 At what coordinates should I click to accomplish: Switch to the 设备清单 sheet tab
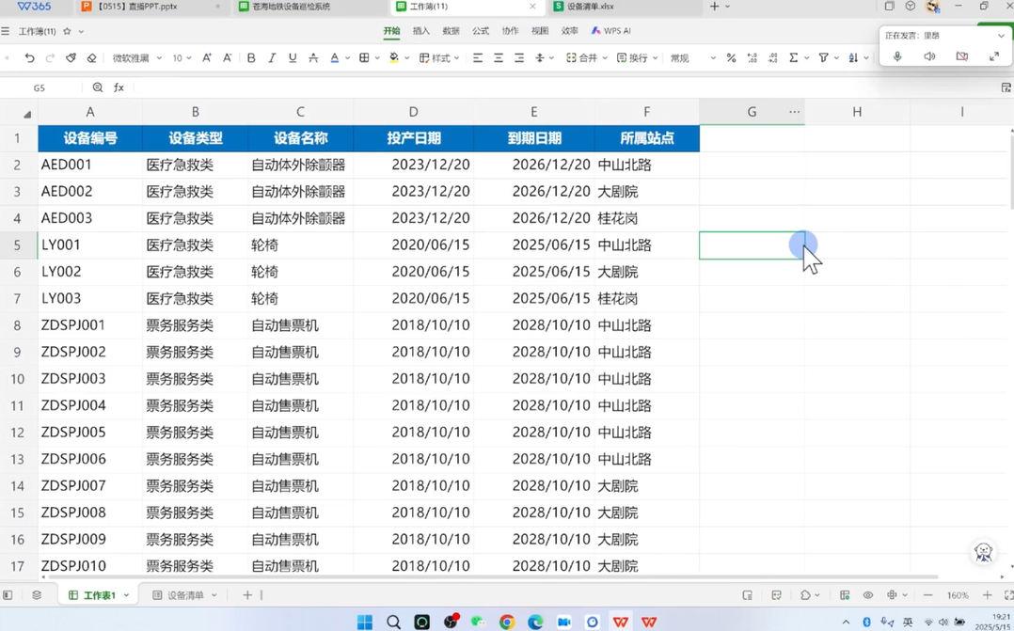point(184,595)
